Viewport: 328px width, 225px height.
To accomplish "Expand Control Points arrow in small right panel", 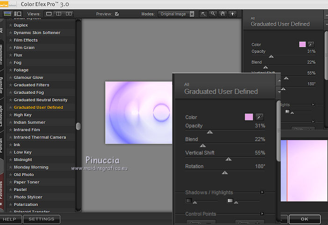I will click(313, 121).
